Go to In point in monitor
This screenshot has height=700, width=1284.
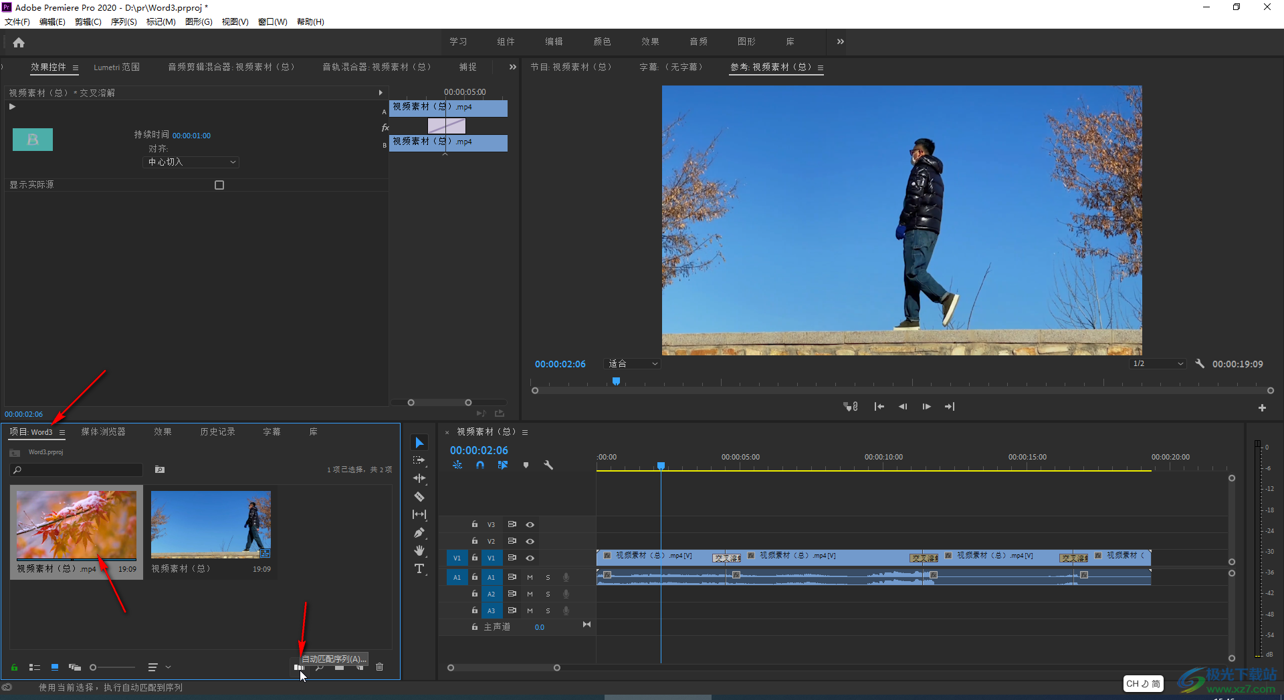click(x=879, y=407)
